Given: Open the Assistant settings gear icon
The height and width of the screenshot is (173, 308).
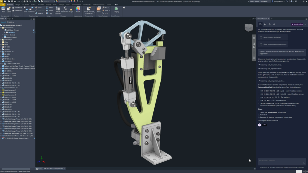Looking at the screenshot, I should (274, 24).
